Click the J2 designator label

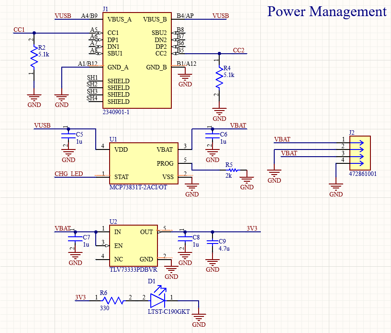click(x=352, y=132)
